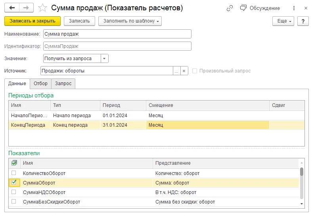Click the Имя column header in periods table
This screenshot has width=312, height=215.
tap(29, 105)
